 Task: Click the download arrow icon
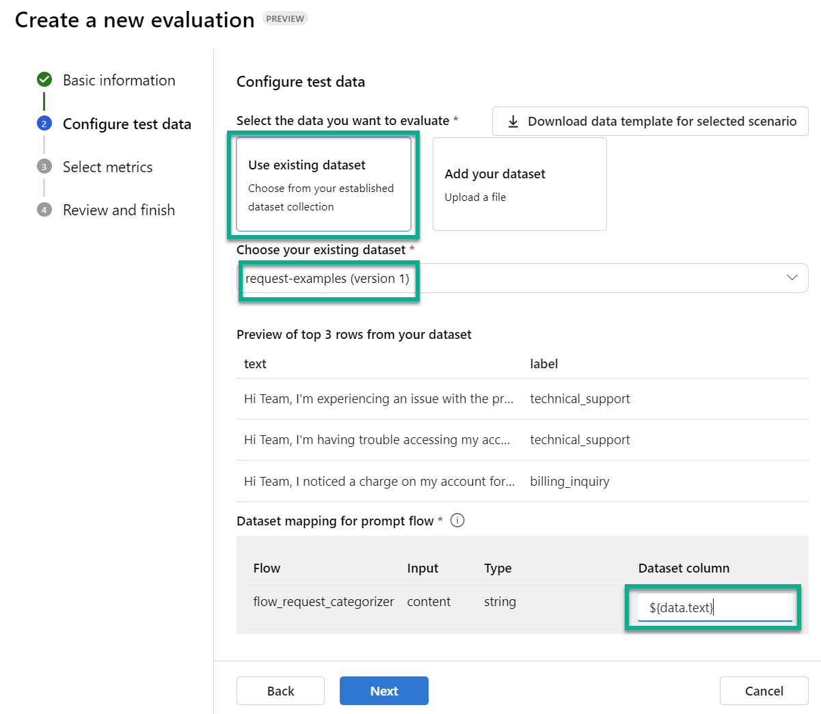coord(513,122)
